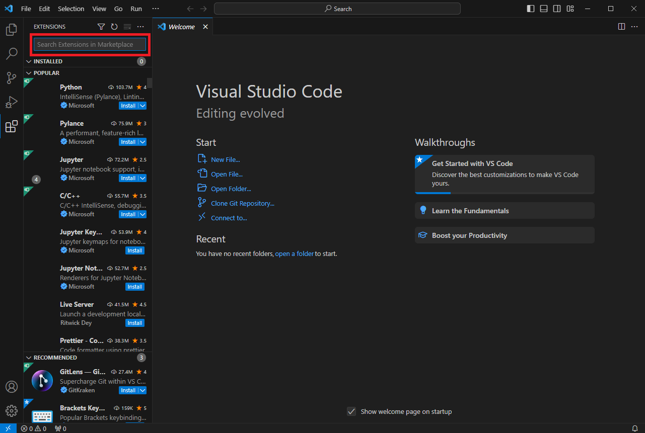Click the Run and Debug icon
645x433 pixels.
[11, 102]
